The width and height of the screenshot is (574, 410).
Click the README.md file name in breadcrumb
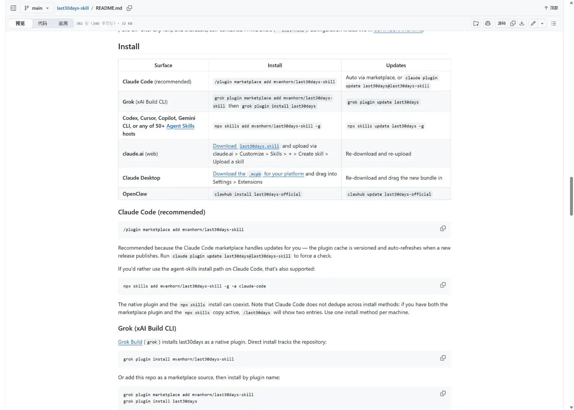click(109, 8)
